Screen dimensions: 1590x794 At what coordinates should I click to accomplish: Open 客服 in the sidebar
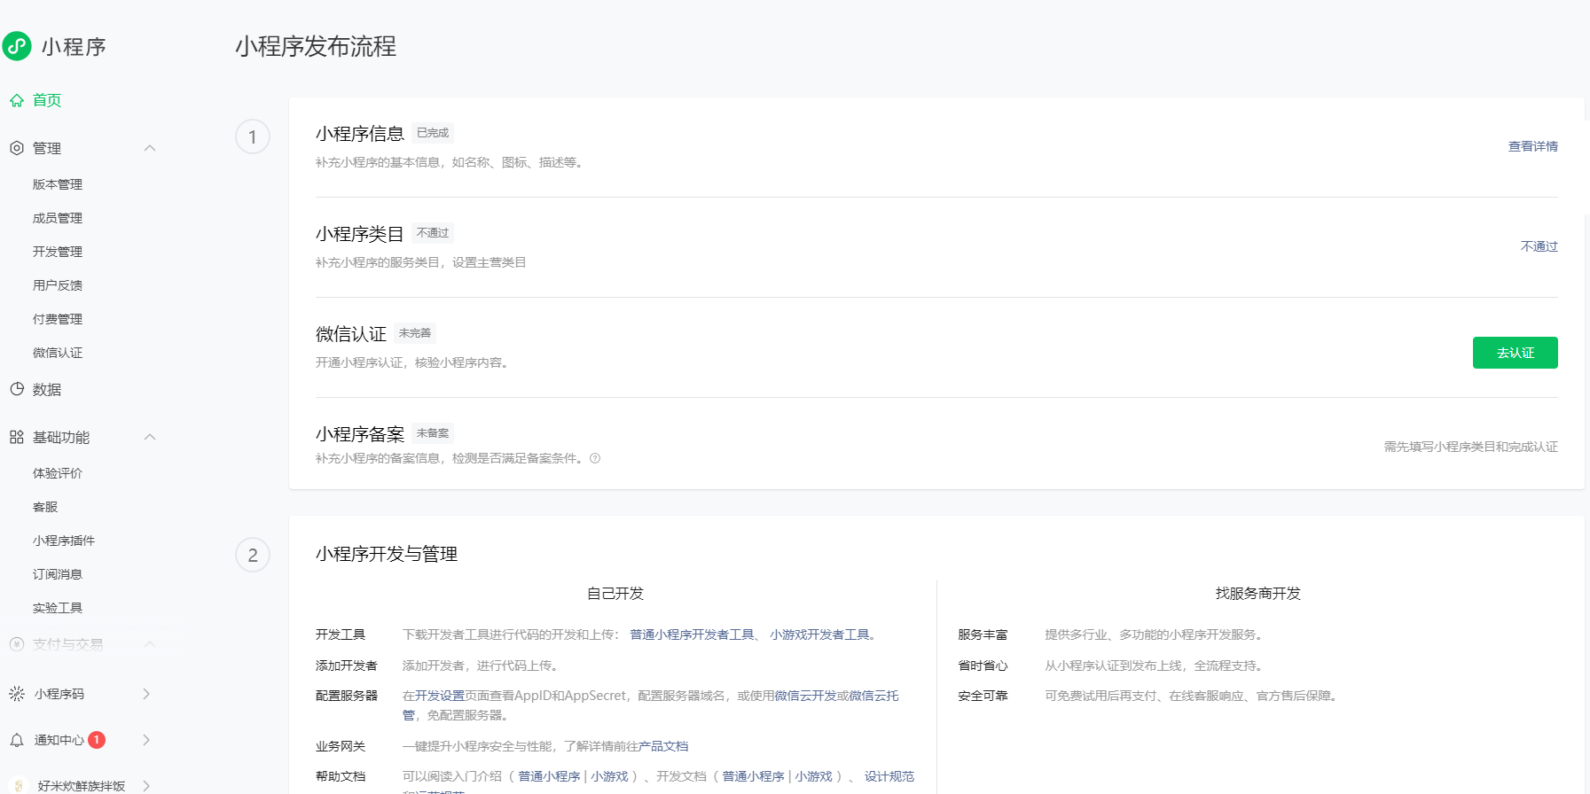click(45, 507)
